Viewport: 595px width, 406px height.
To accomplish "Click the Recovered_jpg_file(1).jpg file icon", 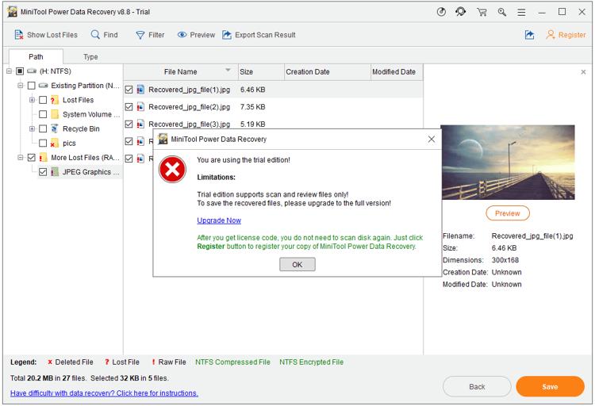I will click(140, 90).
